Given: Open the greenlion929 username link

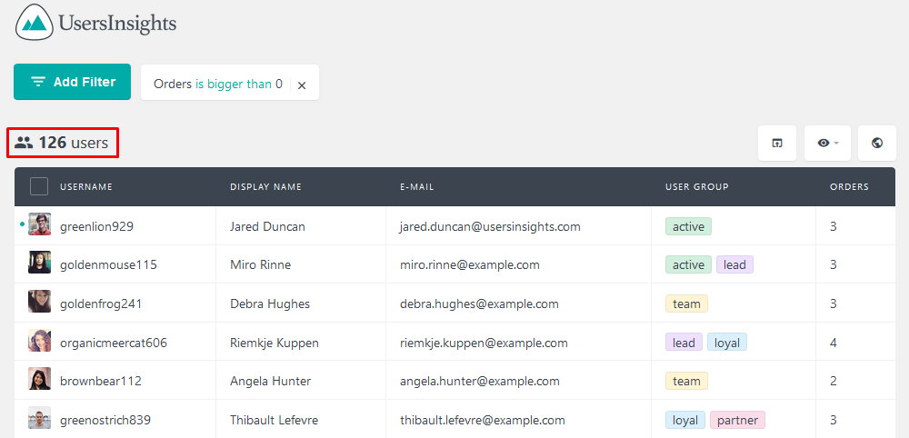Looking at the screenshot, I should pyautogui.click(x=97, y=226).
